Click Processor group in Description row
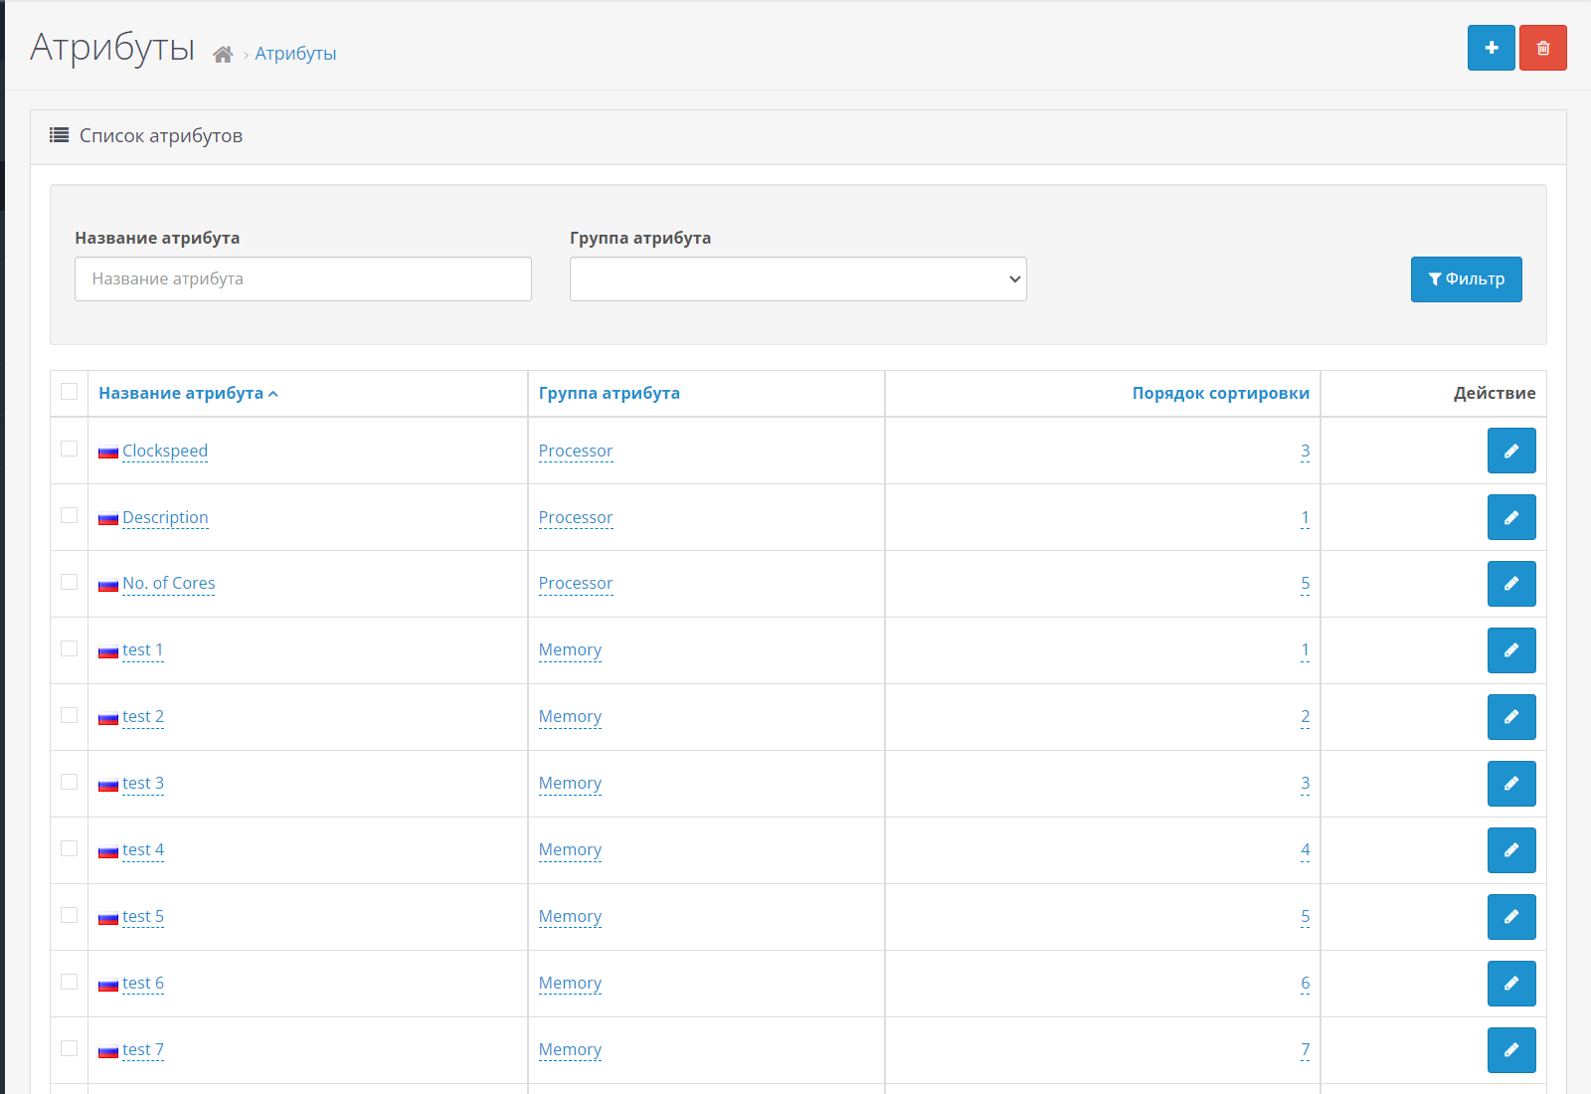 click(x=576, y=517)
